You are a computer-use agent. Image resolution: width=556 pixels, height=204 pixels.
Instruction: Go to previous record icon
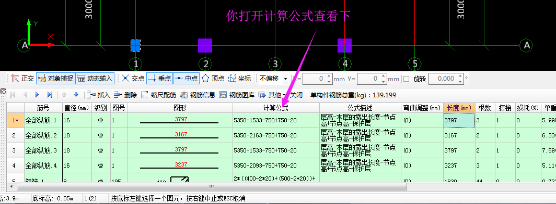[x=25, y=95]
